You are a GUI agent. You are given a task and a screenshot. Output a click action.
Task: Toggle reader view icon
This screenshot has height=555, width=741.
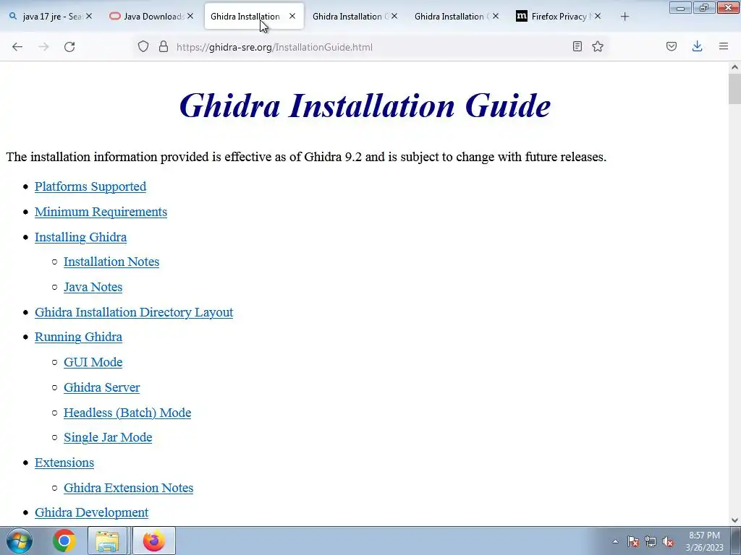(577, 46)
